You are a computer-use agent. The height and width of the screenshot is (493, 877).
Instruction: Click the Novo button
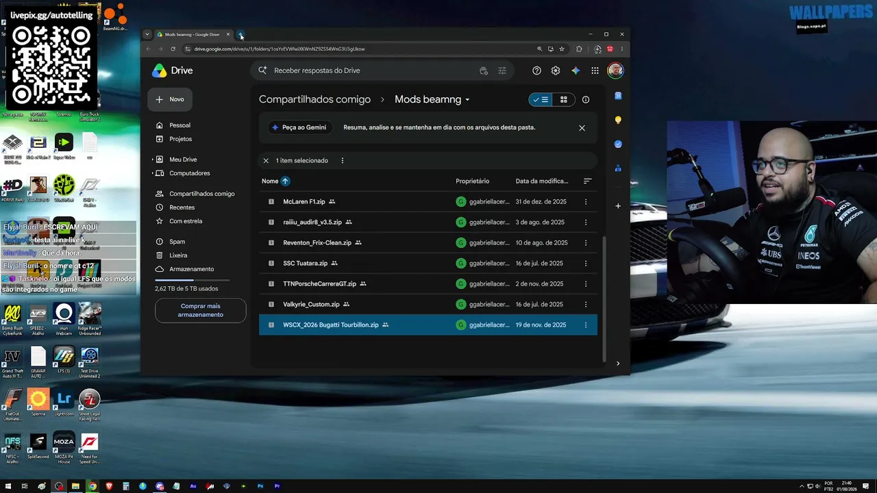tap(170, 99)
